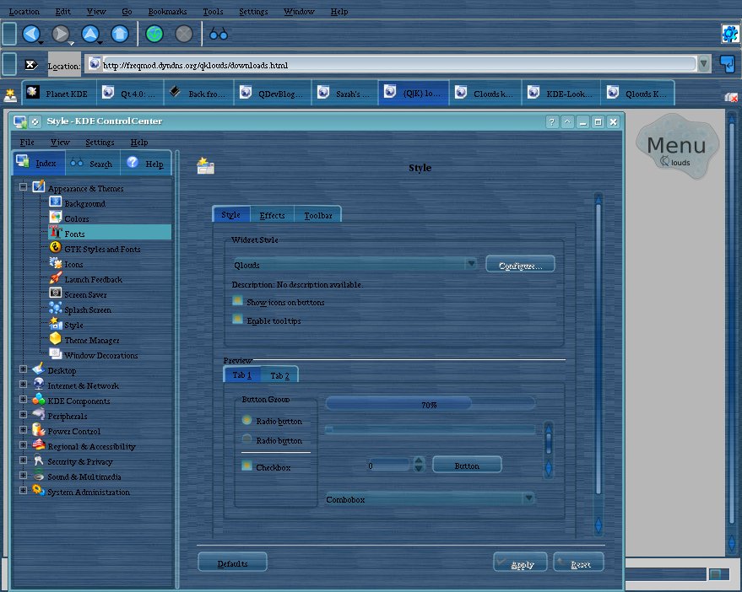Viewport: 742px width, 592px height.
Task: Open the preview Combobox dropdown
Action: pyautogui.click(x=430, y=499)
